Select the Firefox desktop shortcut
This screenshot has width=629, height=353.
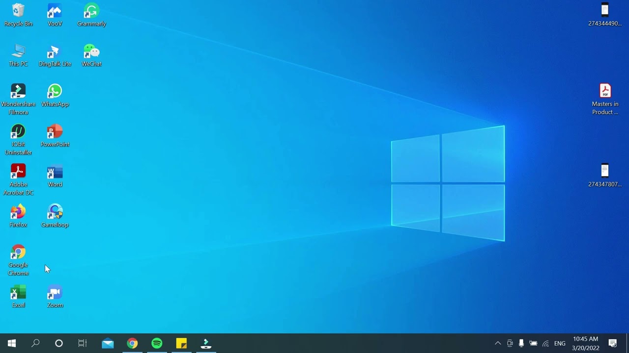point(18,216)
